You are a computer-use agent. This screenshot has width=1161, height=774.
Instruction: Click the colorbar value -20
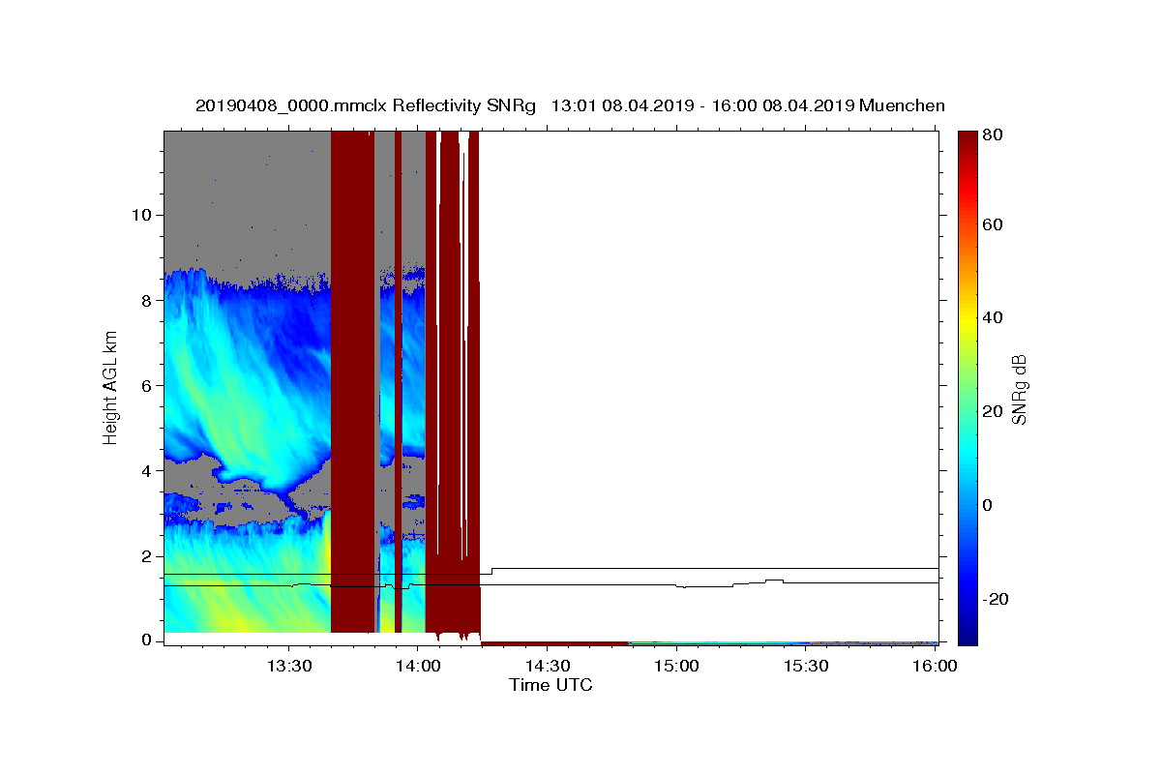995,600
